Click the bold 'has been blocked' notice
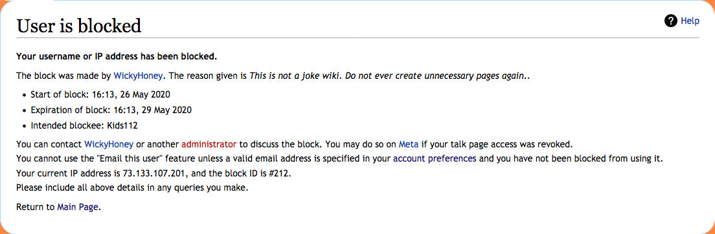This screenshot has width=715, height=234. (x=117, y=57)
